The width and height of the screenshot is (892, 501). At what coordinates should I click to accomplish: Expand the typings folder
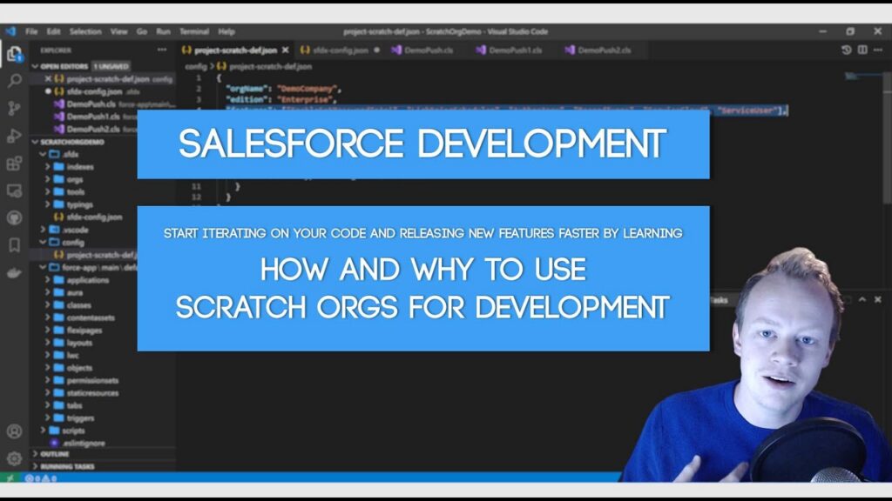pyautogui.click(x=48, y=204)
